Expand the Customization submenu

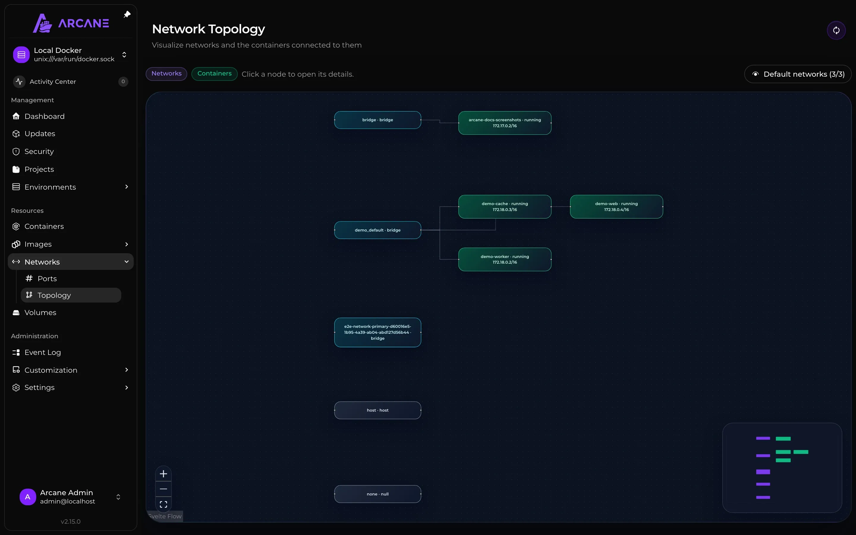127,370
